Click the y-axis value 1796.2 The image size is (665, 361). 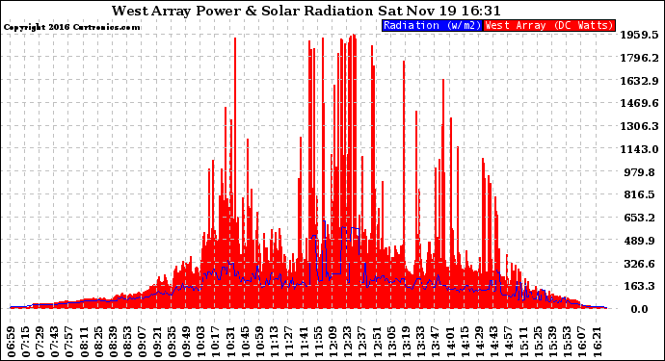(640, 58)
